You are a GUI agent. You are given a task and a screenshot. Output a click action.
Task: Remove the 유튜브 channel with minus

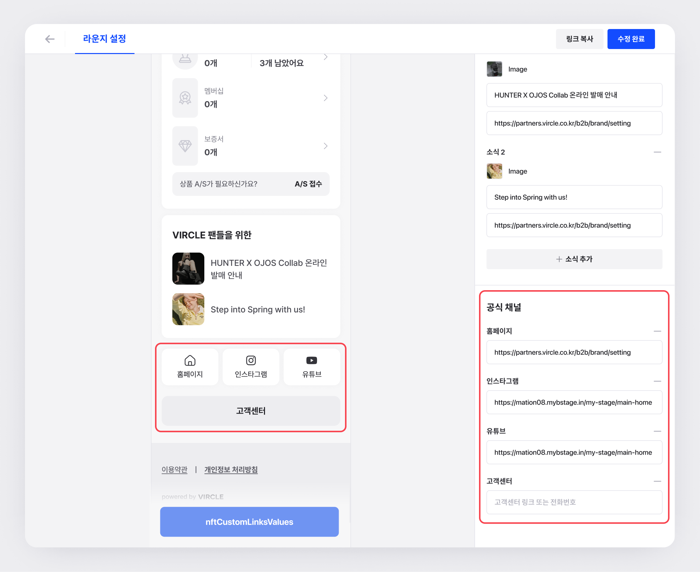click(x=657, y=431)
